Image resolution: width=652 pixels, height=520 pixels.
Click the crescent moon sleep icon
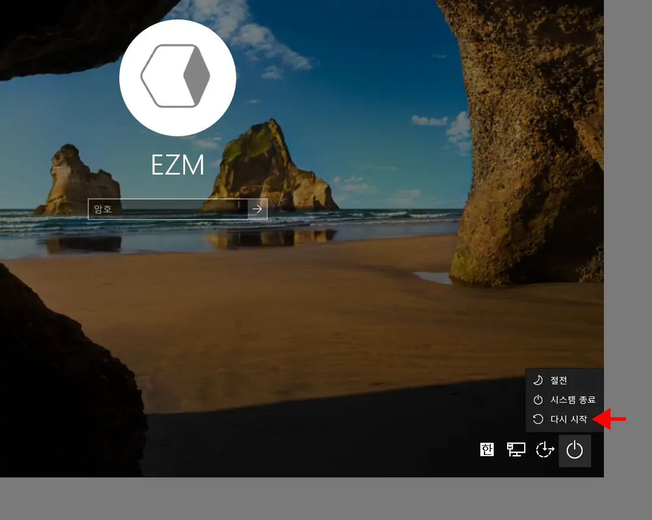click(x=538, y=381)
